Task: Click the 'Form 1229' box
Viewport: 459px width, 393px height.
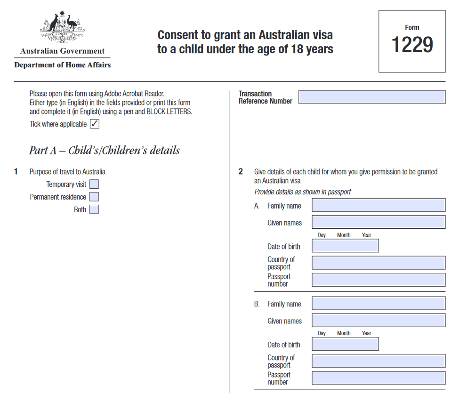Action: point(412,41)
